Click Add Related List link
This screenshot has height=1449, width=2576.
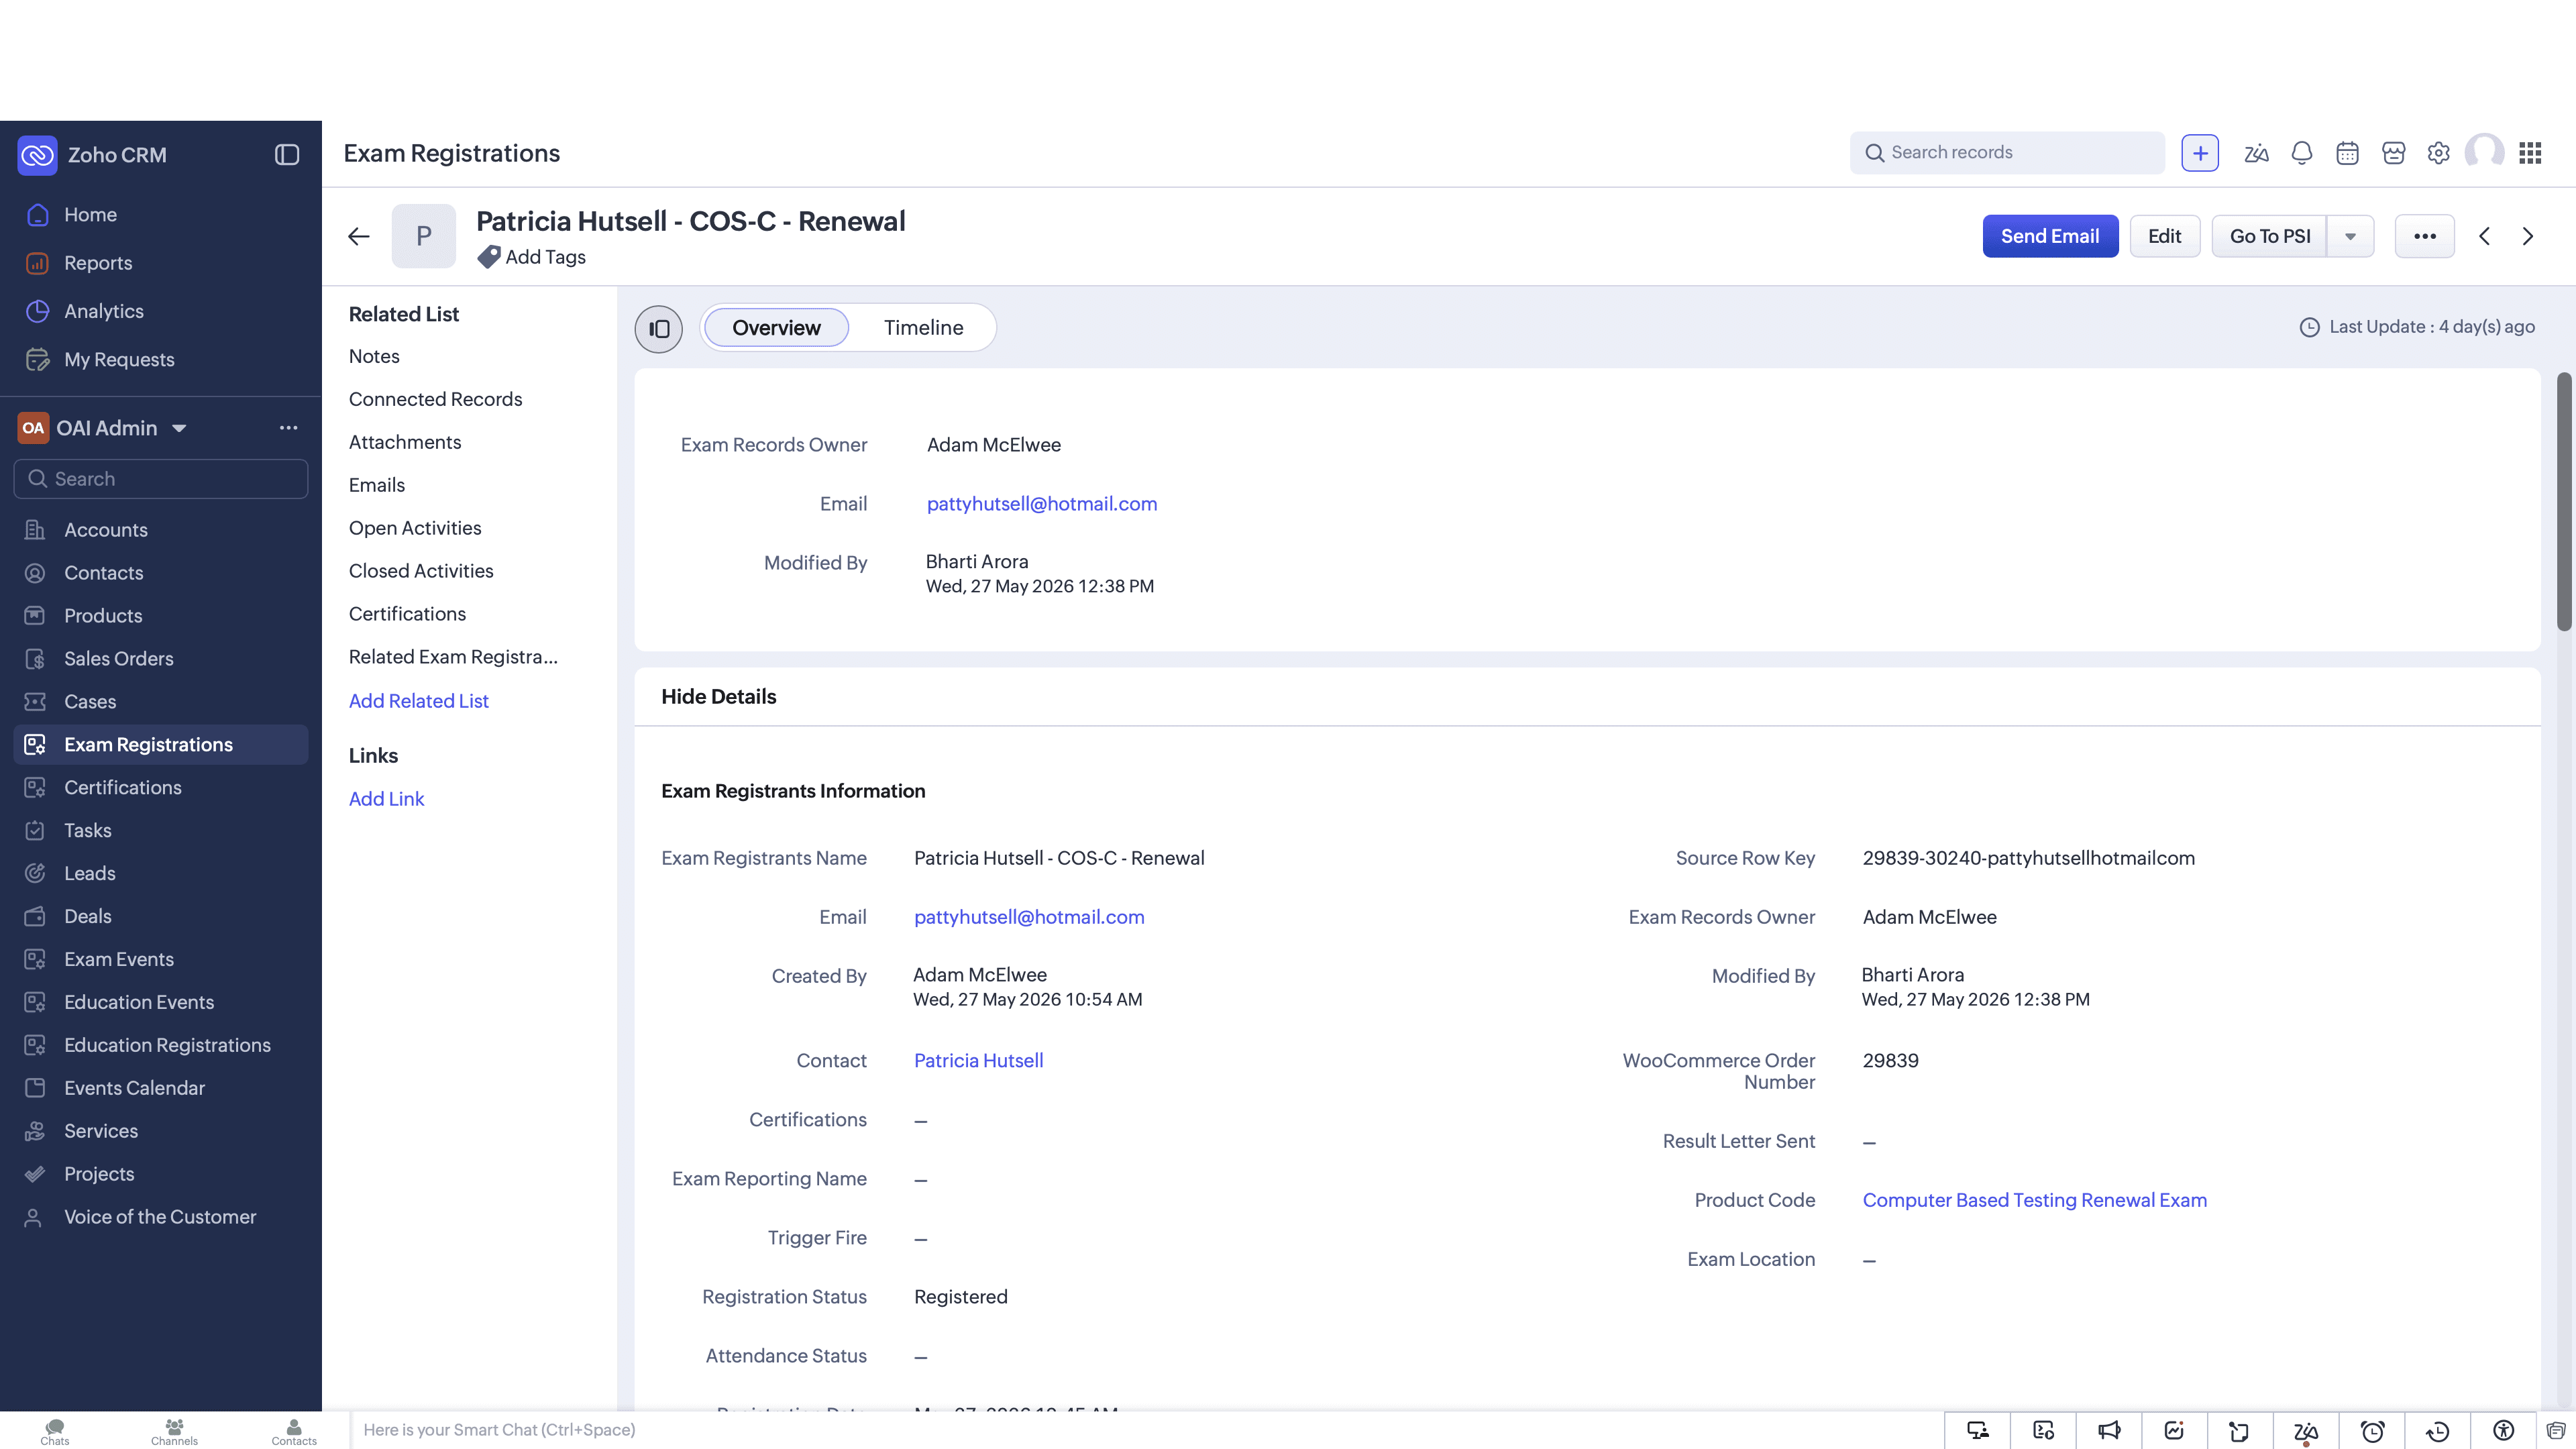[418, 702]
